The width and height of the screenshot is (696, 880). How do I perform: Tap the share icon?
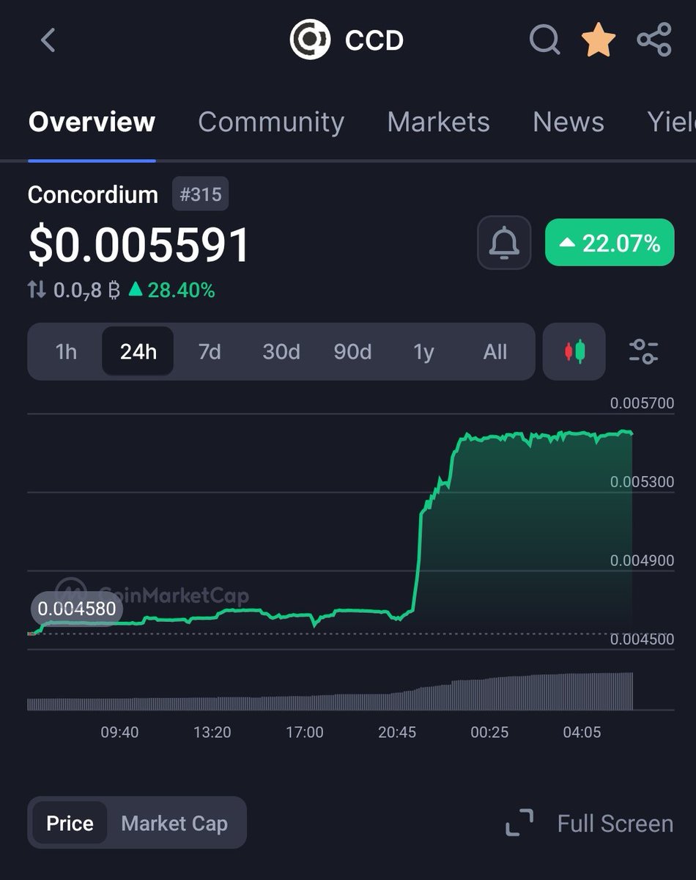[654, 40]
